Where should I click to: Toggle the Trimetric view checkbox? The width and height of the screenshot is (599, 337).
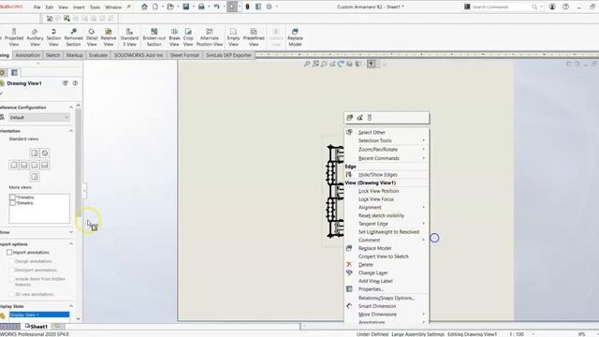pyautogui.click(x=12, y=198)
